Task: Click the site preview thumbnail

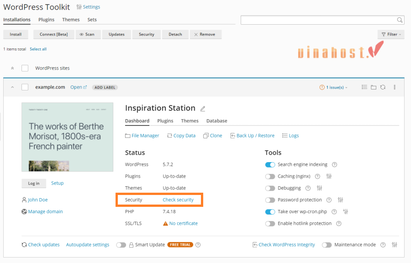Action: tap(68, 137)
